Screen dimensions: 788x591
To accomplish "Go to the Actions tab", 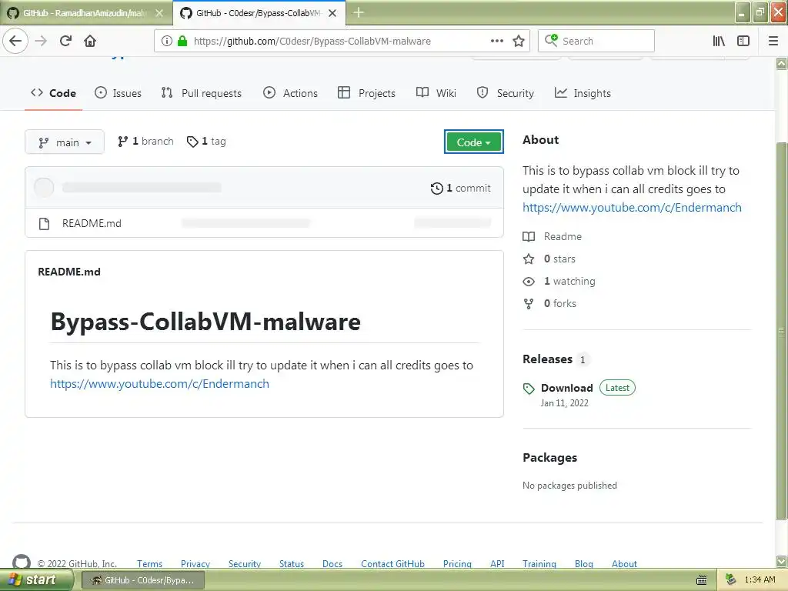I will pyautogui.click(x=290, y=93).
